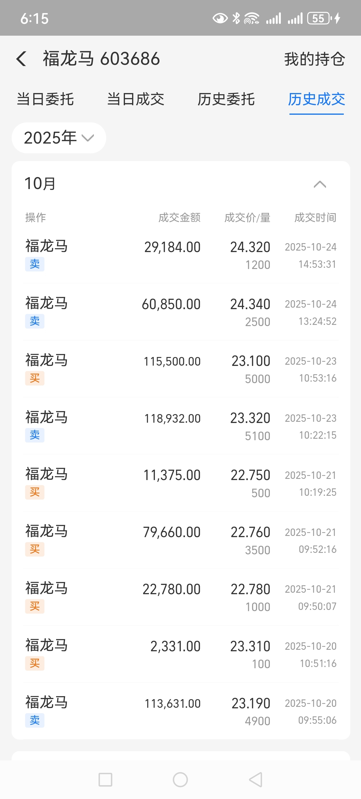The image size is (361, 799).
Task: Open the 79,660.00 buy trade record
Action: click(180, 540)
